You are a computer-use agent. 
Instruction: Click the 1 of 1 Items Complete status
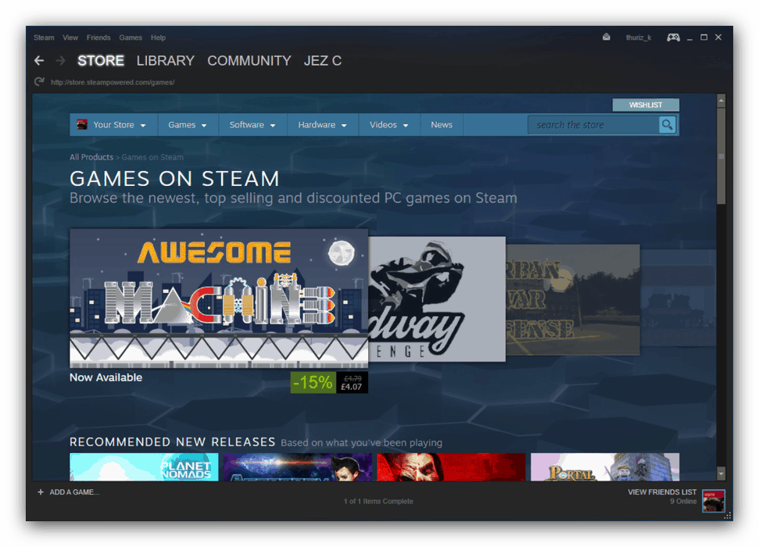click(378, 501)
